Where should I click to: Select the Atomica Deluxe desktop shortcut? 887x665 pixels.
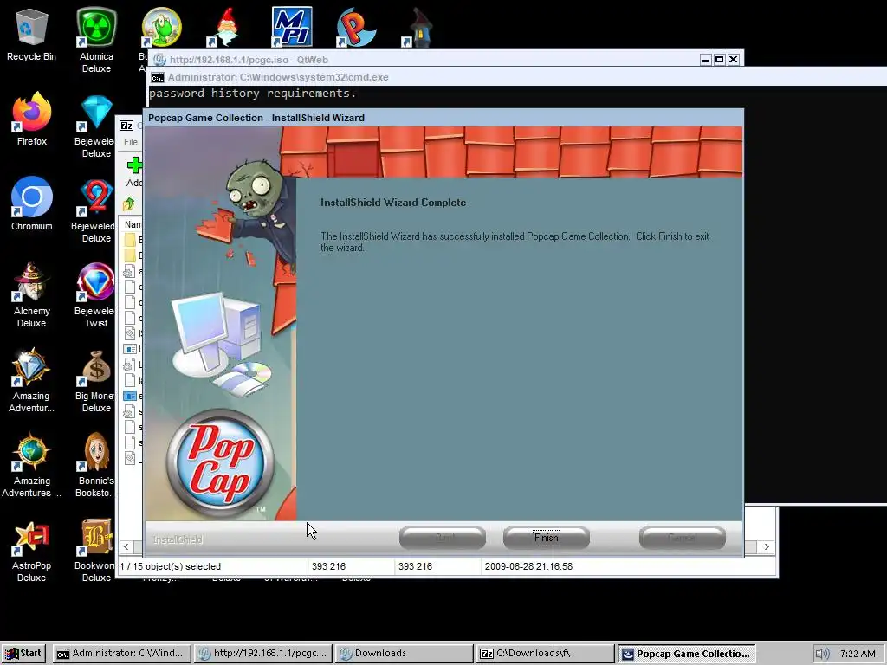(x=96, y=41)
